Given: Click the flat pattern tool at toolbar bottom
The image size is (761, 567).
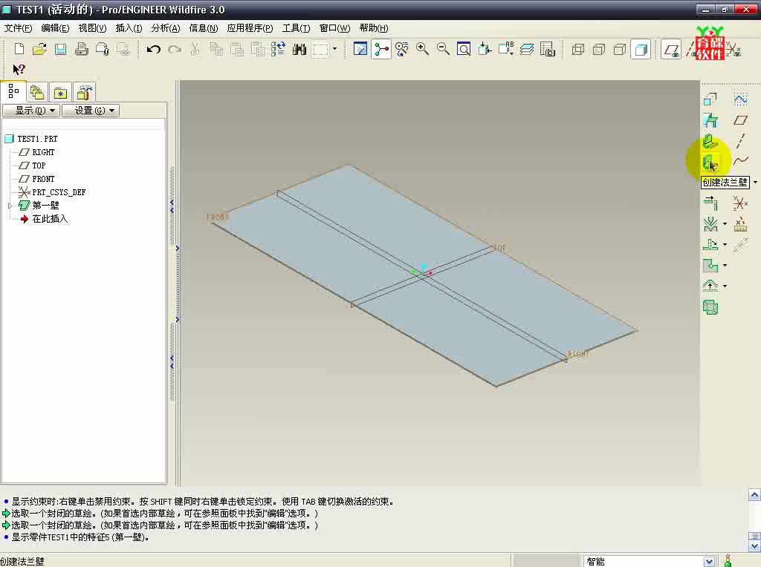Looking at the screenshot, I should pyautogui.click(x=710, y=307).
